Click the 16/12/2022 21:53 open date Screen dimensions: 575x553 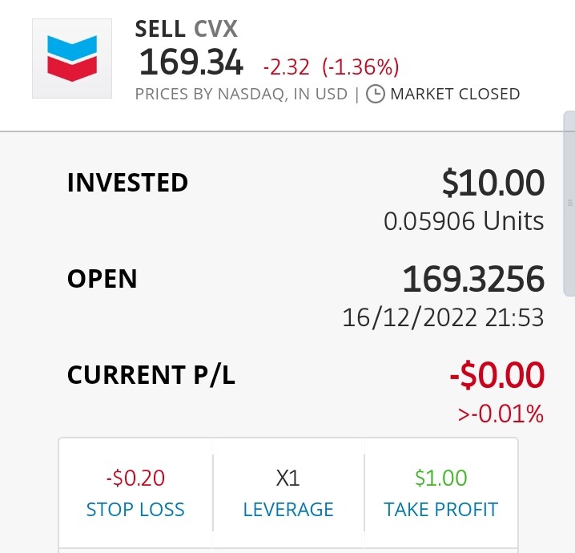coord(443,317)
